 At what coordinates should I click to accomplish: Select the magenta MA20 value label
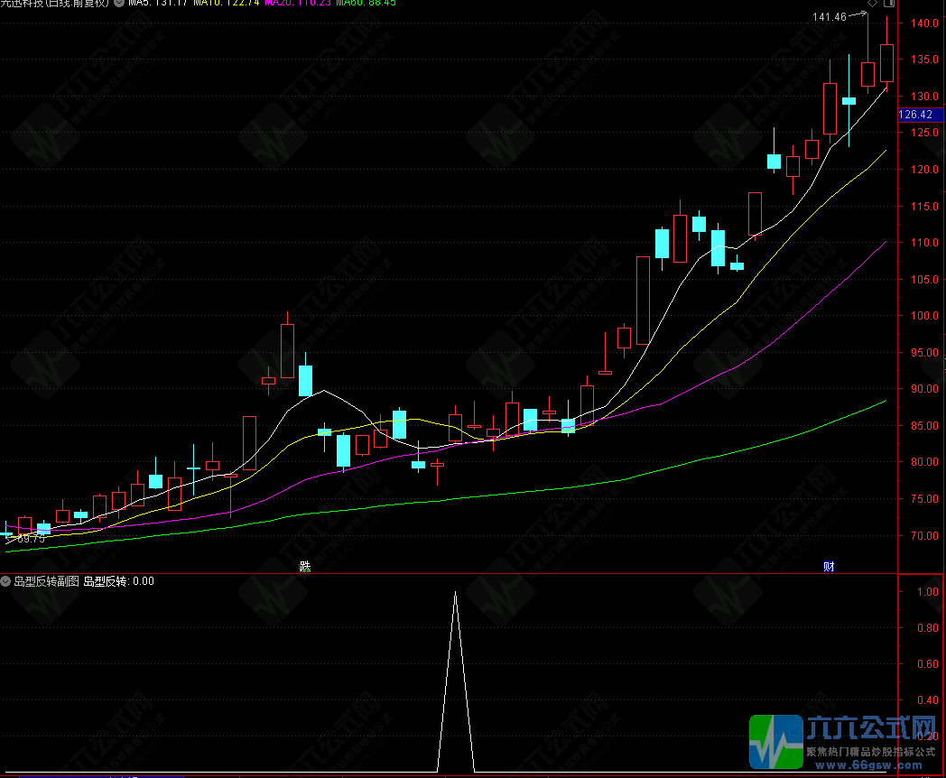[298, 3]
